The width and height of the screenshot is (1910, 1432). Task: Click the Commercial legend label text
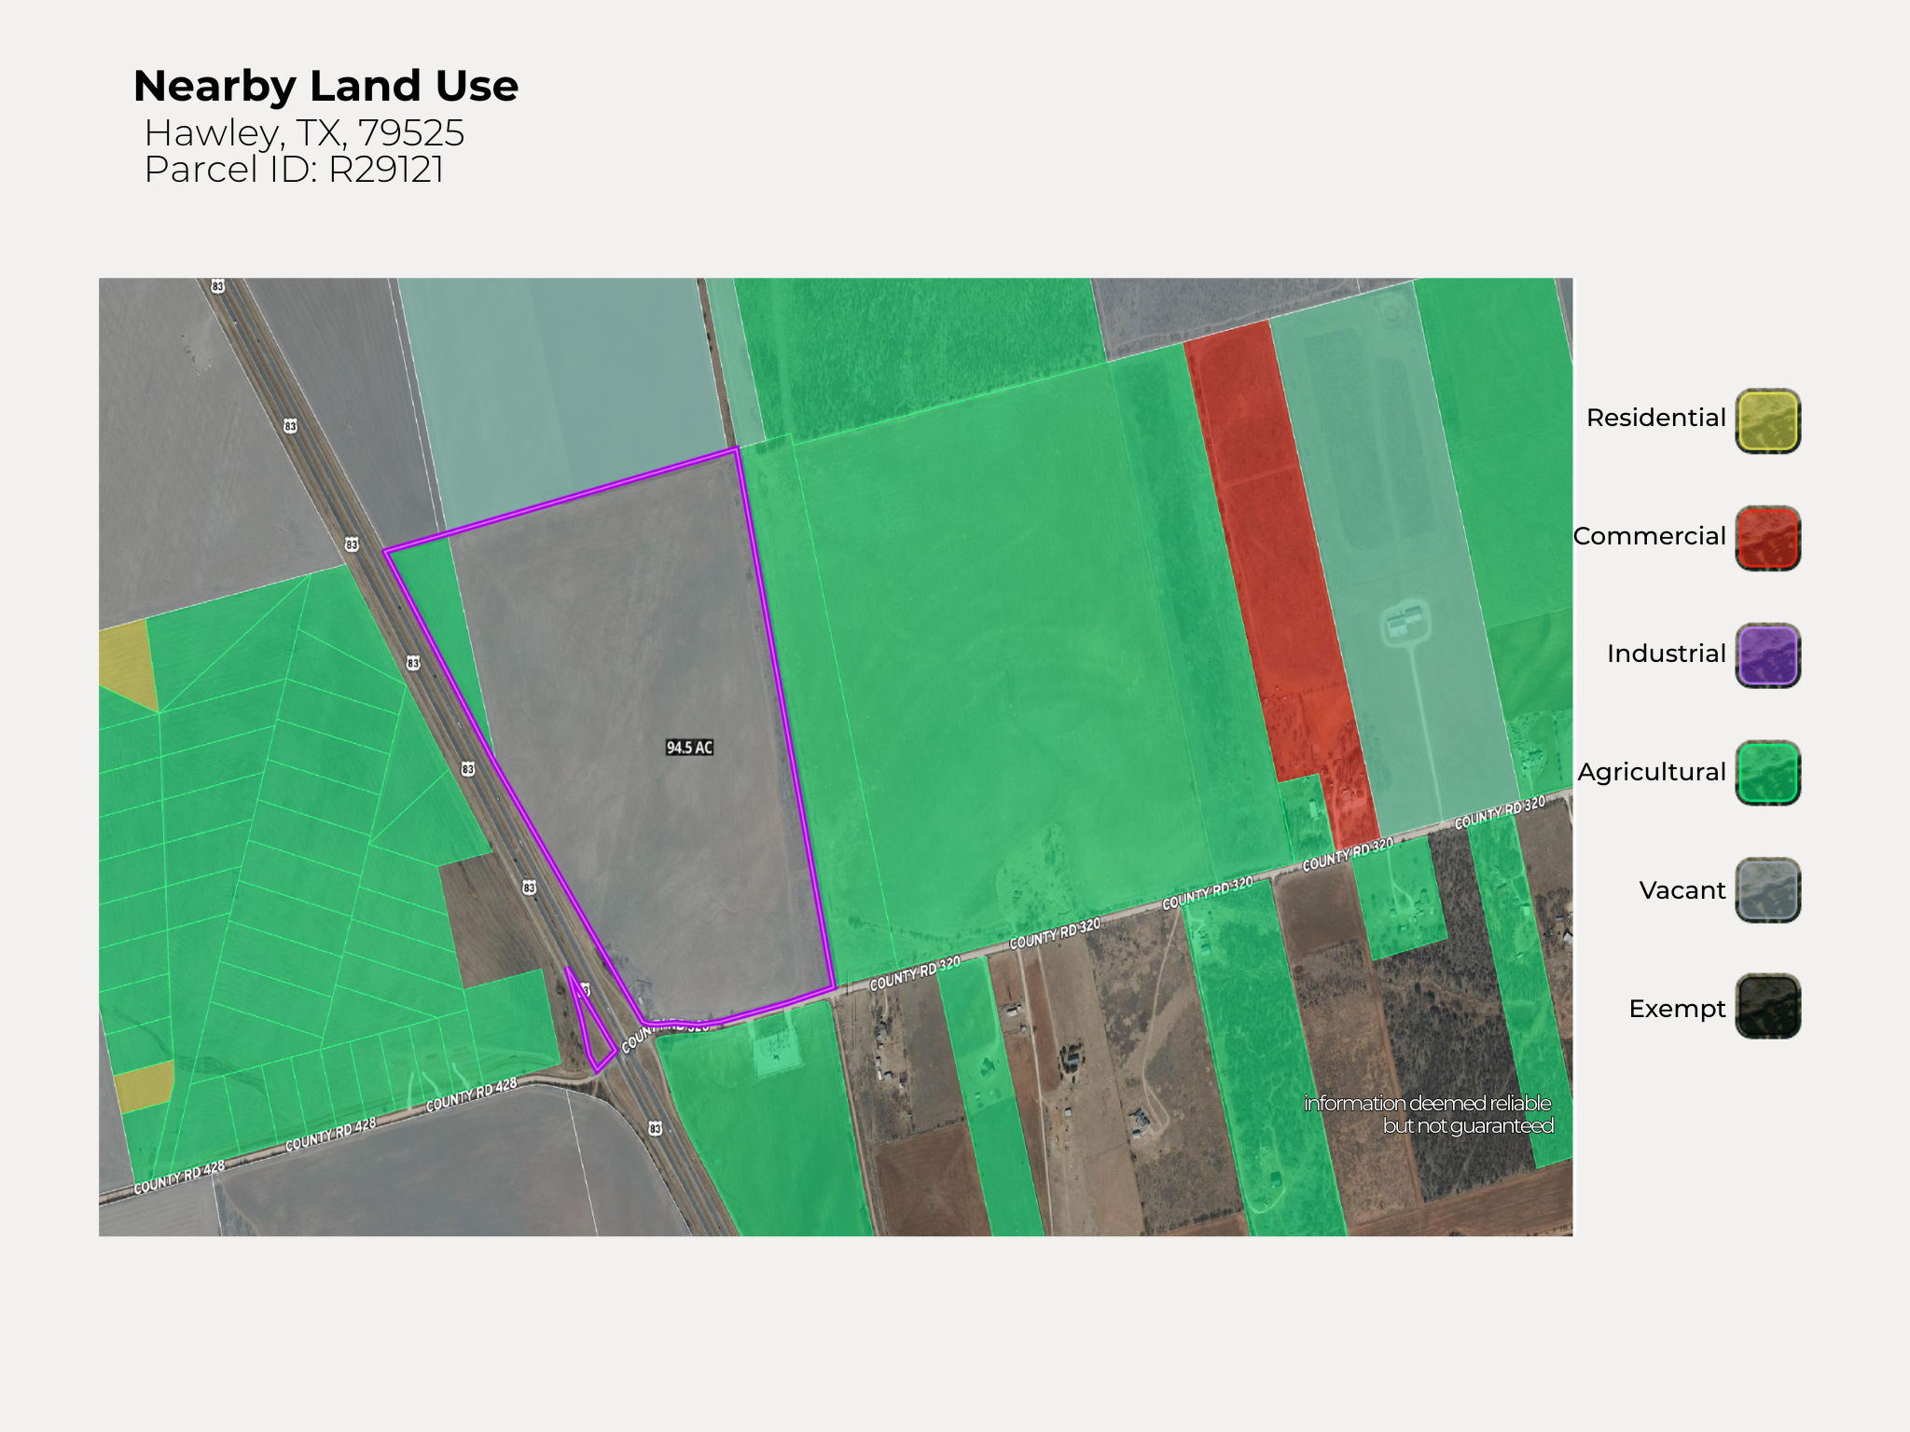[1649, 536]
